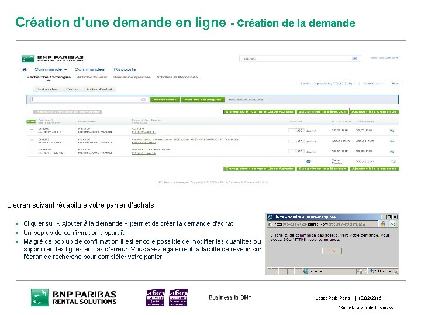Click the alert popup address bar URL
Screen dimensions: 421x315
click(319, 224)
